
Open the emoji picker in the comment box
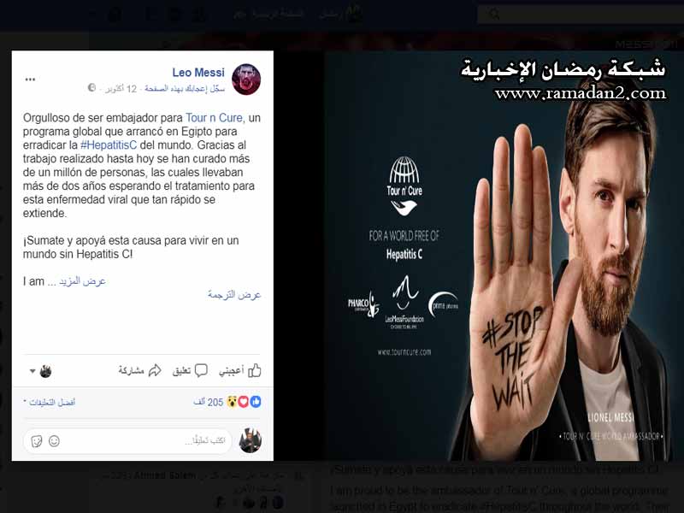coord(54,441)
